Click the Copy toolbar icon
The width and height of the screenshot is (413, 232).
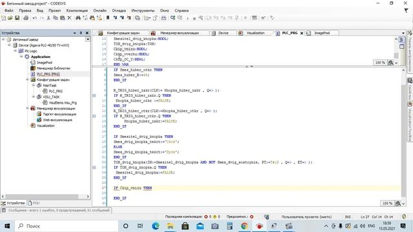click(55, 18)
